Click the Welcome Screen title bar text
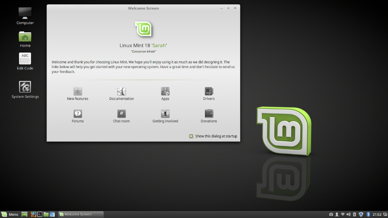Viewport: 388px width, 218px height. [143, 8]
